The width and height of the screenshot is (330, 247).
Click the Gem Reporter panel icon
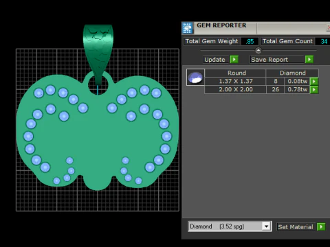(x=188, y=28)
